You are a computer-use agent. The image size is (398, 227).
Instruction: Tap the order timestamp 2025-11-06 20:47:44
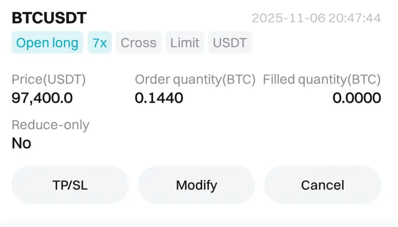tap(316, 18)
